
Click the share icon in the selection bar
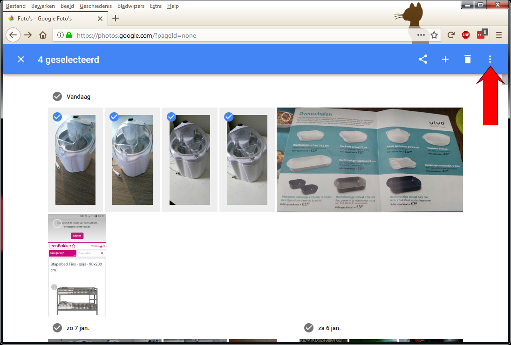422,59
